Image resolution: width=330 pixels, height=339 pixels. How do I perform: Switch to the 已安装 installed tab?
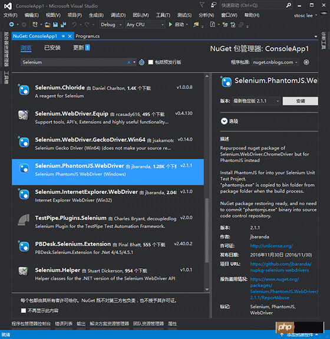point(52,48)
